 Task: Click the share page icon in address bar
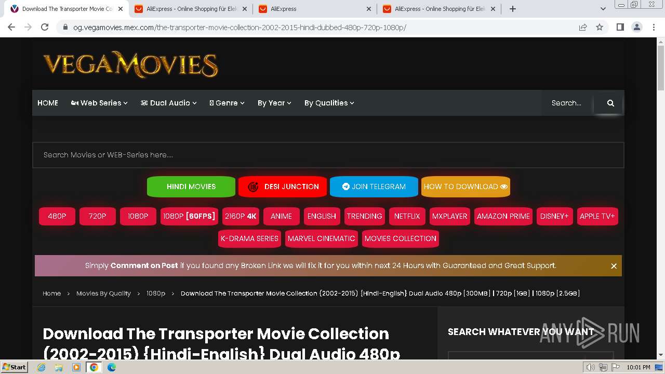click(x=583, y=27)
